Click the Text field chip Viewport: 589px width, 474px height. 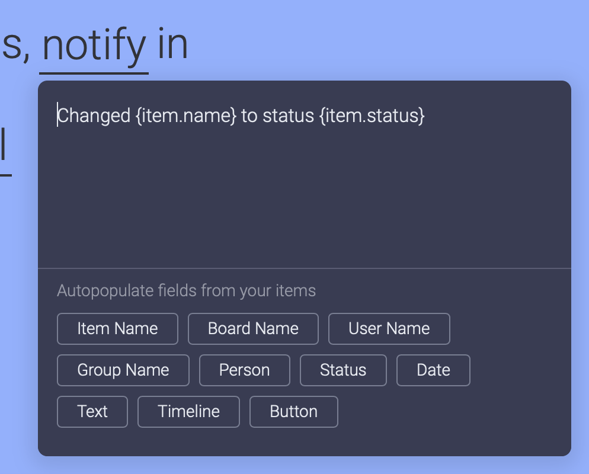click(92, 412)
